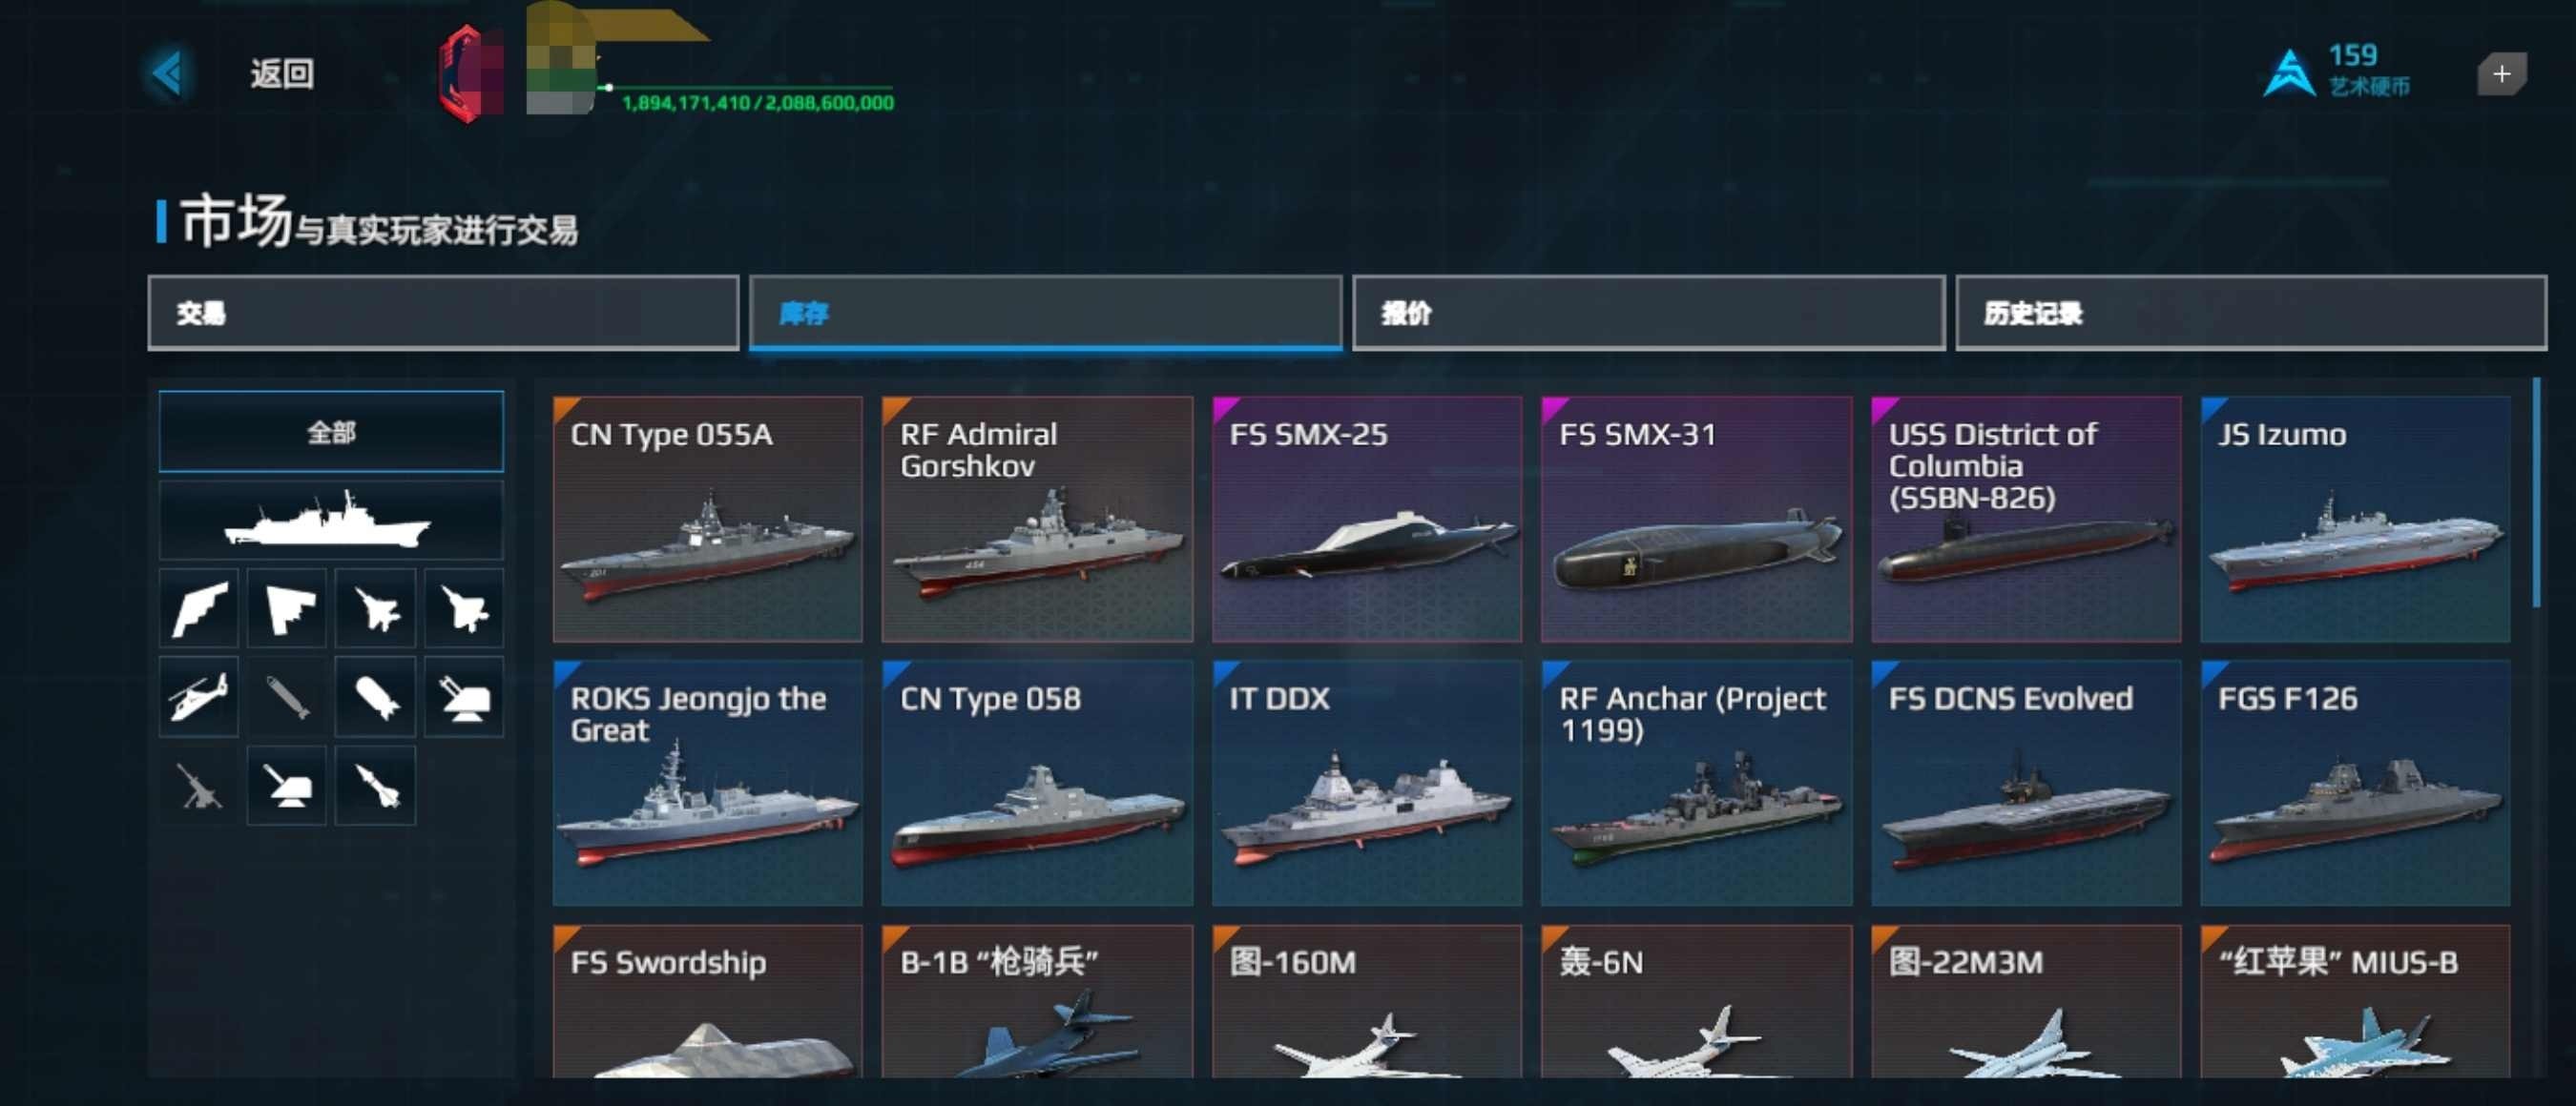Open the FS SMX-31 submarine card
Viewport: 2576px width, 1106px height.
click(x=1696, y=519)
